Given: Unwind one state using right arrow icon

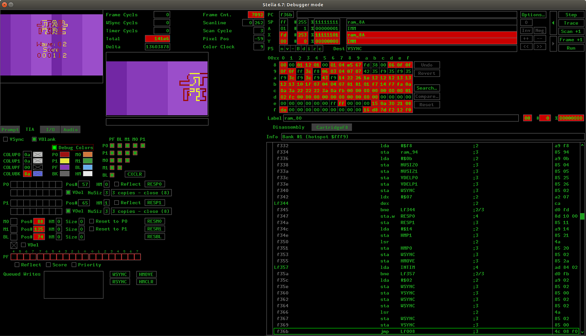Looking at the screenshot, I should pyautogui.click(x=553, y=43).
